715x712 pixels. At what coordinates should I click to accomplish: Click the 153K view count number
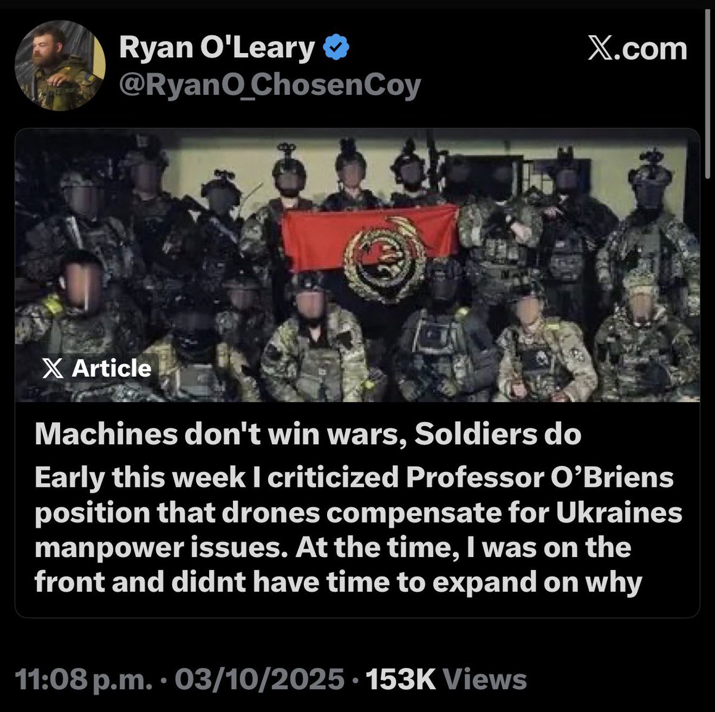pos(401,680)
